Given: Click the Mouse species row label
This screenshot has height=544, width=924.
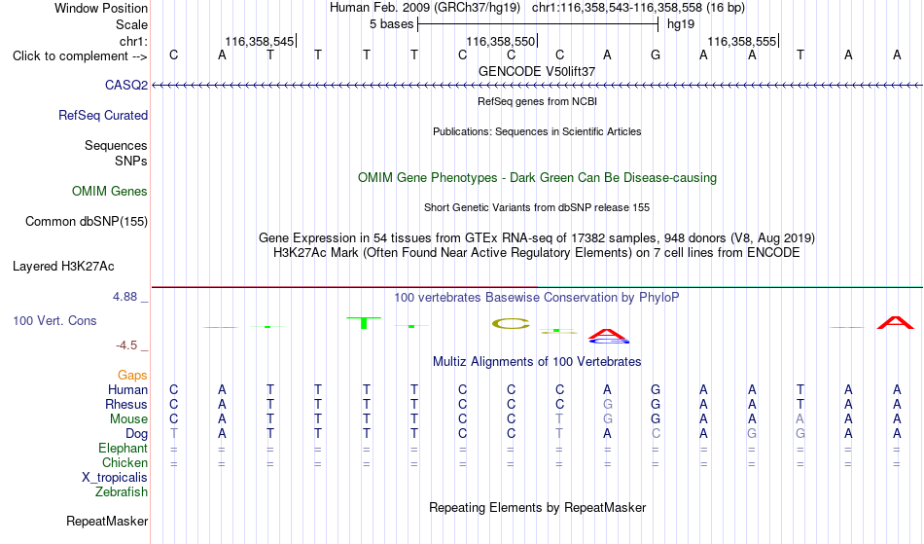Looking at the screenshot, I should pyautogui.click(x=128, y=419).
